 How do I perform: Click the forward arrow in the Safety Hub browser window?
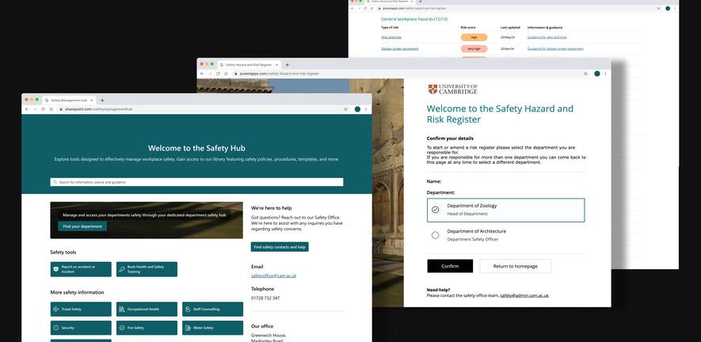[x=35, y=109]
